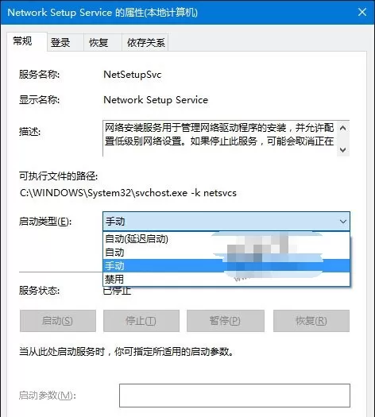Switch to the 依存关系 tab

pyautogui.click(x=145, y=43)
